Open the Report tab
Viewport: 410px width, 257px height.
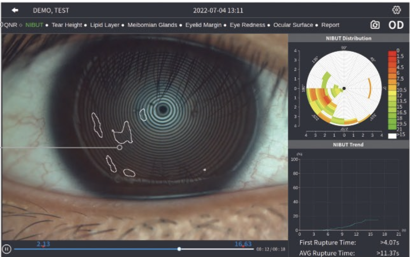330,25
